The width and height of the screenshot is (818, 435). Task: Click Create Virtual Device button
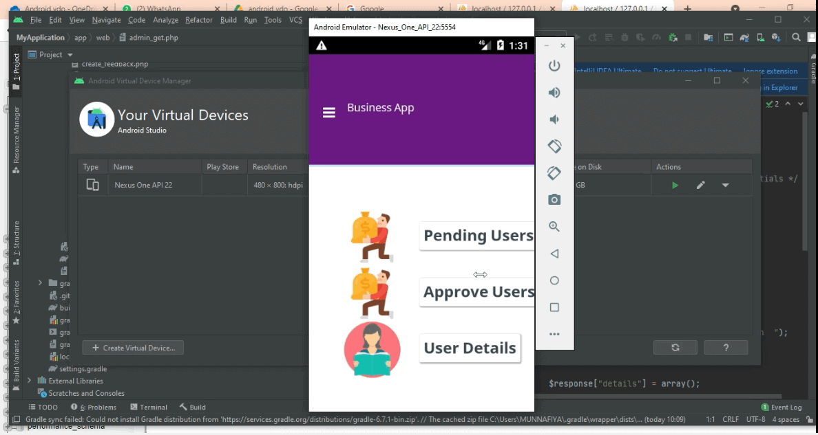click(x=133, y=348)
